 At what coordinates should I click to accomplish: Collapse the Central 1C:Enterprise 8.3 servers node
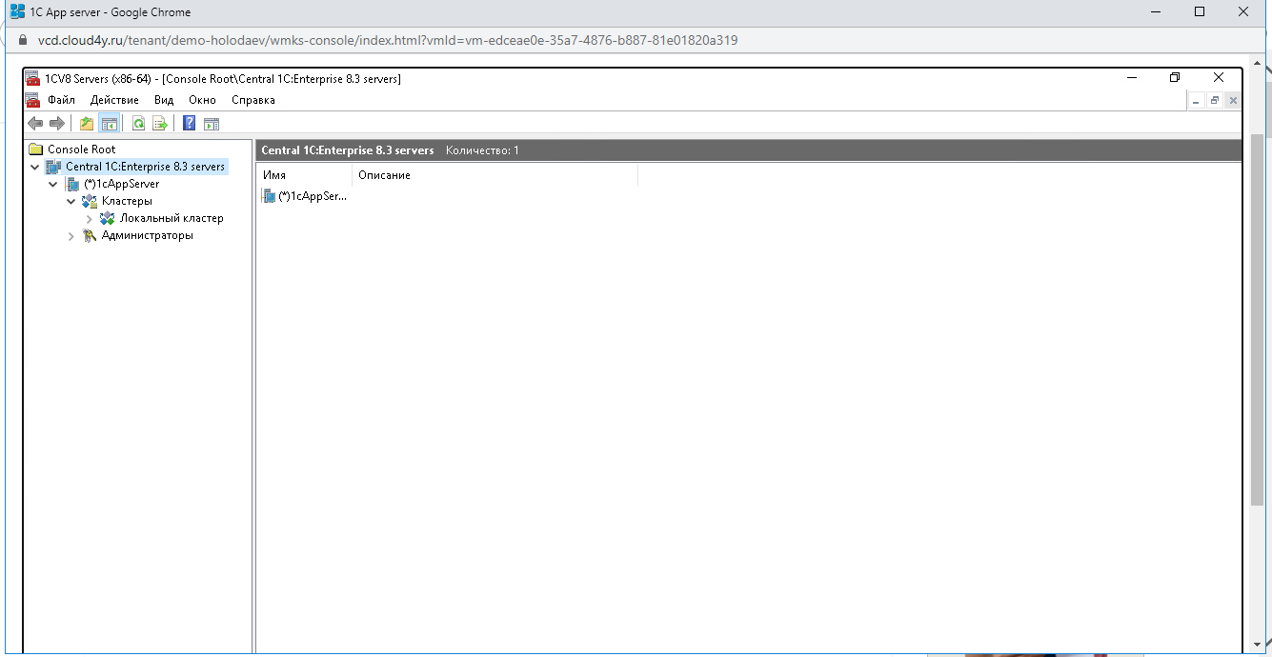tap(35, 167)
